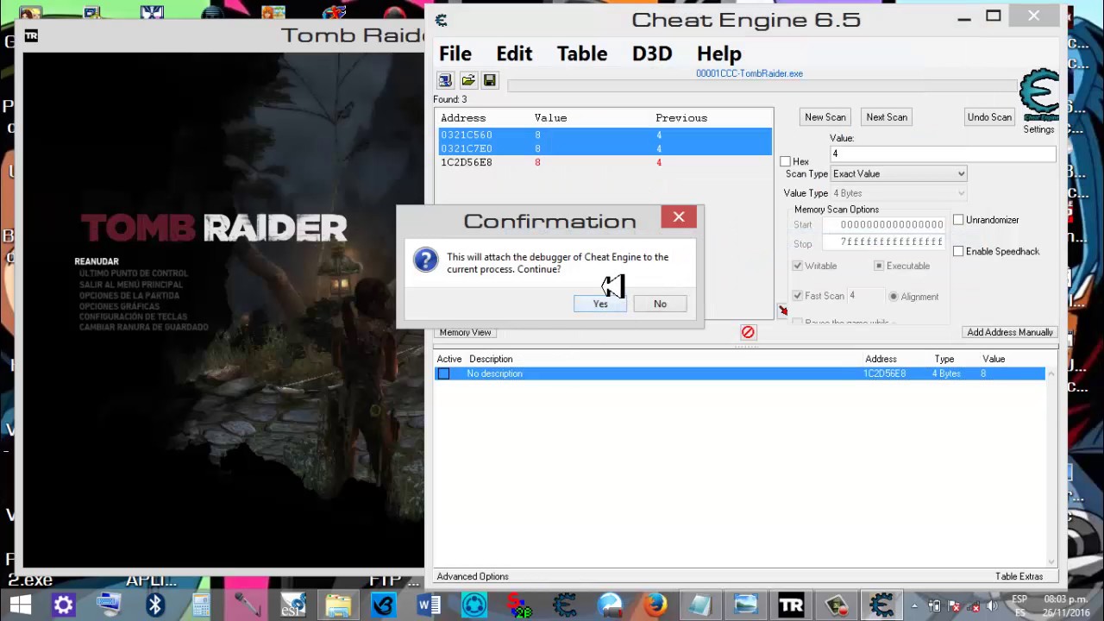Open the Value Type dropdown
The width and height of the screenshot is (1104, 621).
click(898, 193)
